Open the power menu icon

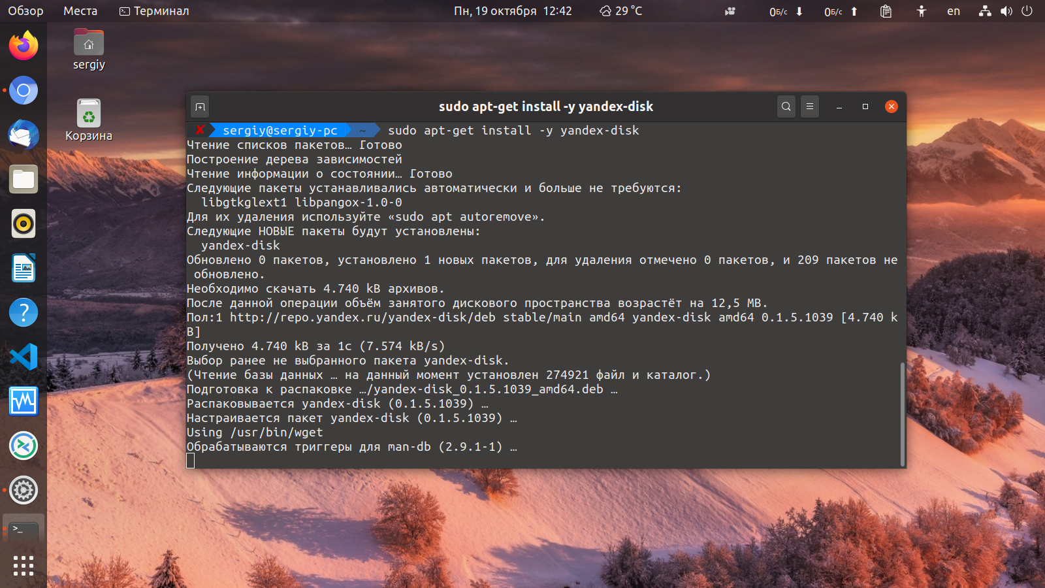point(1027,11)
